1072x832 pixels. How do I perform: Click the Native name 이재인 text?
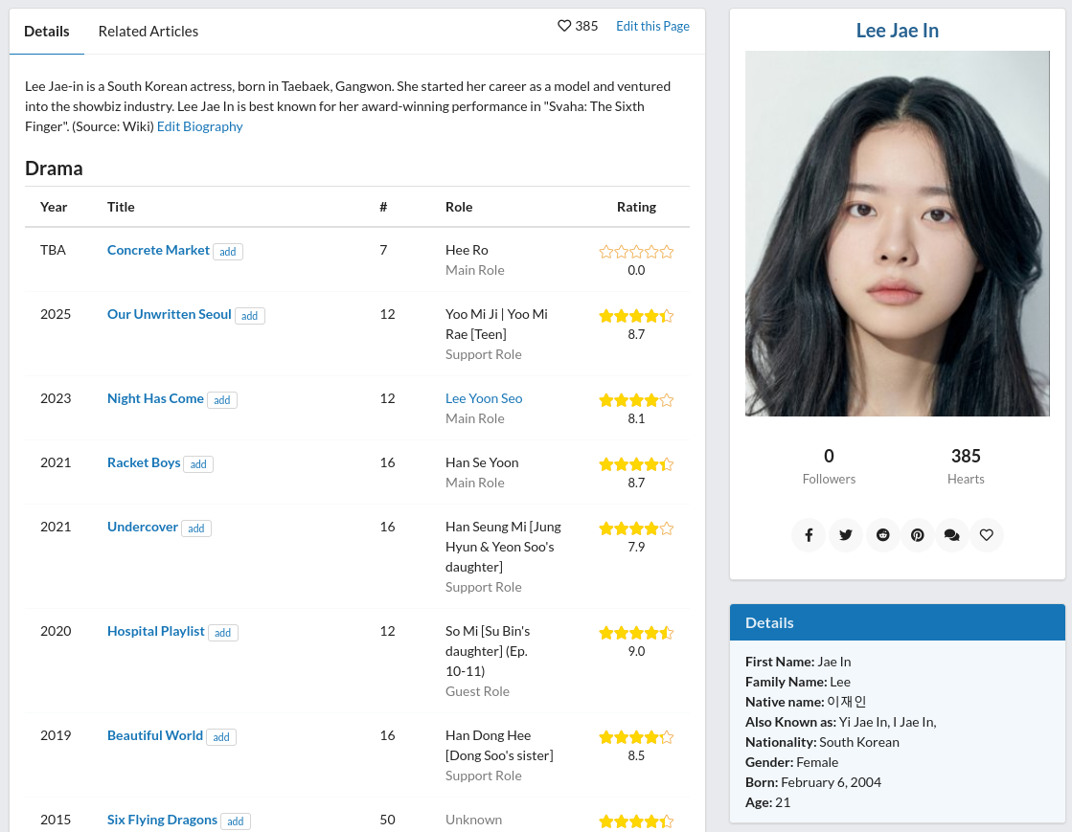(806, 702)
